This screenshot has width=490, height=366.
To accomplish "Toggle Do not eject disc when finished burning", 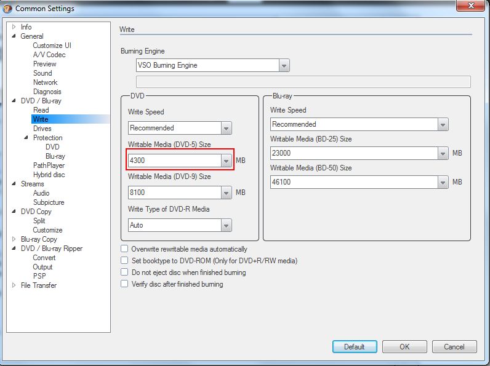I will point(124,272).
